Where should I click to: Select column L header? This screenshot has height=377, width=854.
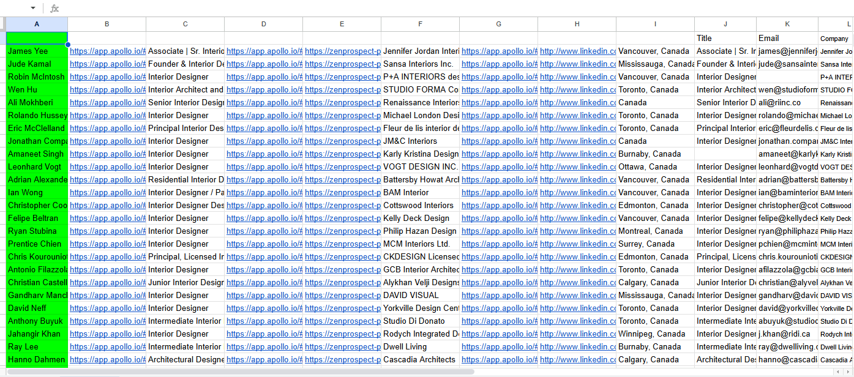coord(836,24)
